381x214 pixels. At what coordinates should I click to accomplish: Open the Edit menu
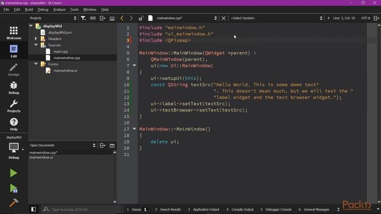click(17, 10)
